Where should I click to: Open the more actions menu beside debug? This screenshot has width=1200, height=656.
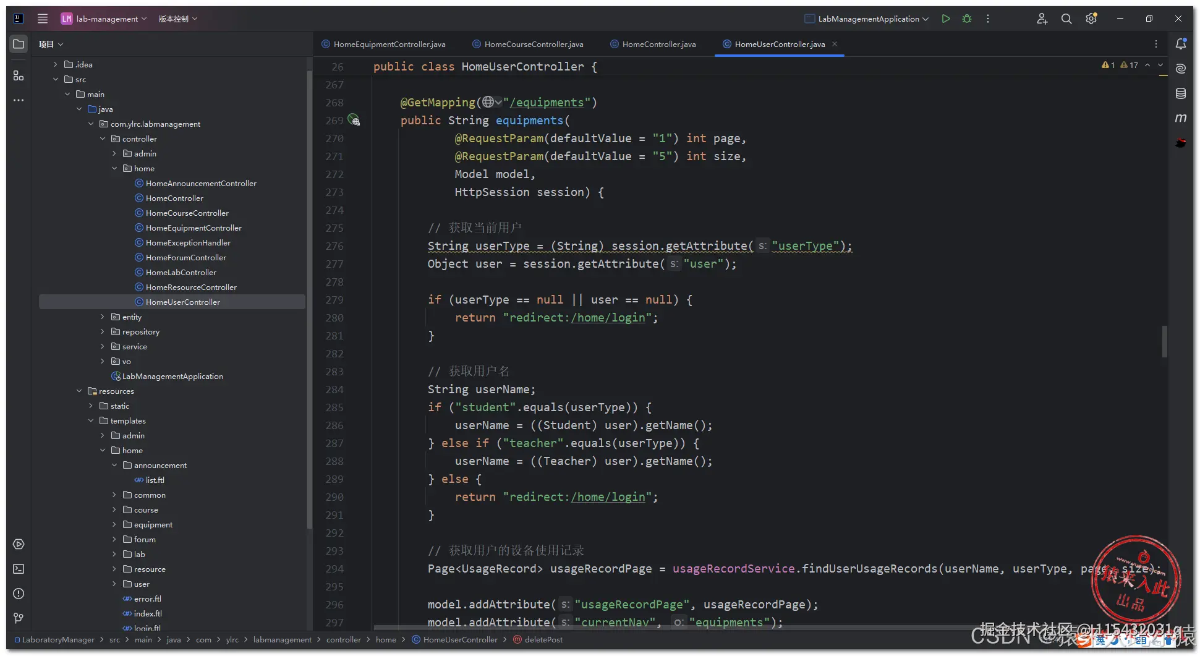988,19
